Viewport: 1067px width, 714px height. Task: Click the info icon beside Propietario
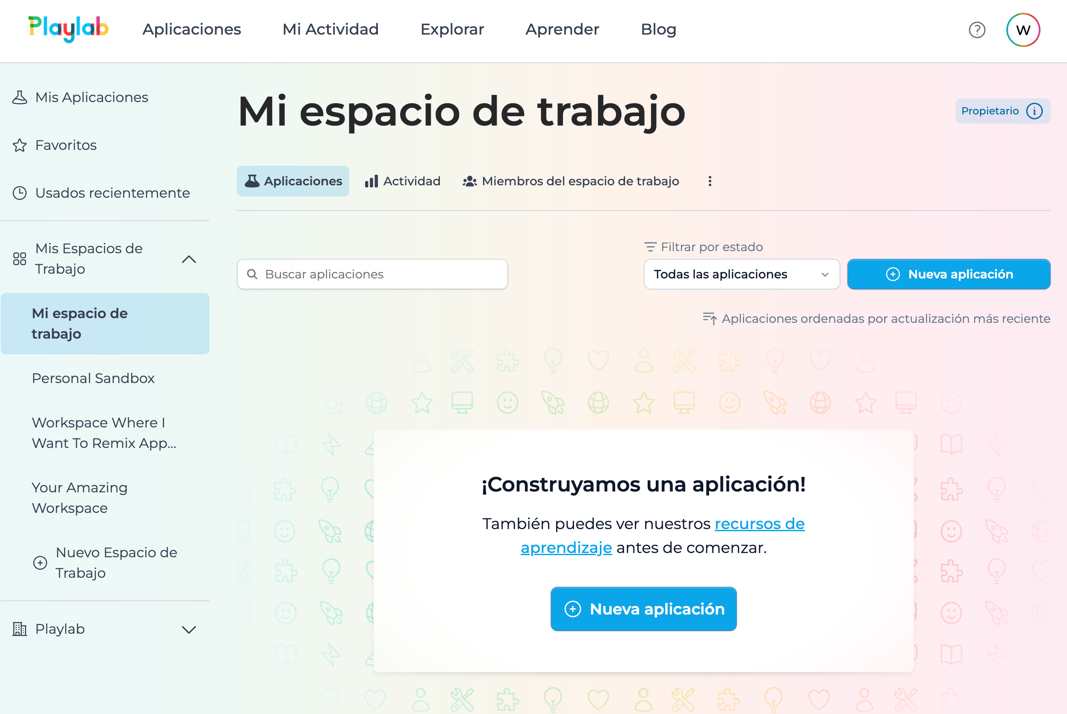coord(1034,111)
